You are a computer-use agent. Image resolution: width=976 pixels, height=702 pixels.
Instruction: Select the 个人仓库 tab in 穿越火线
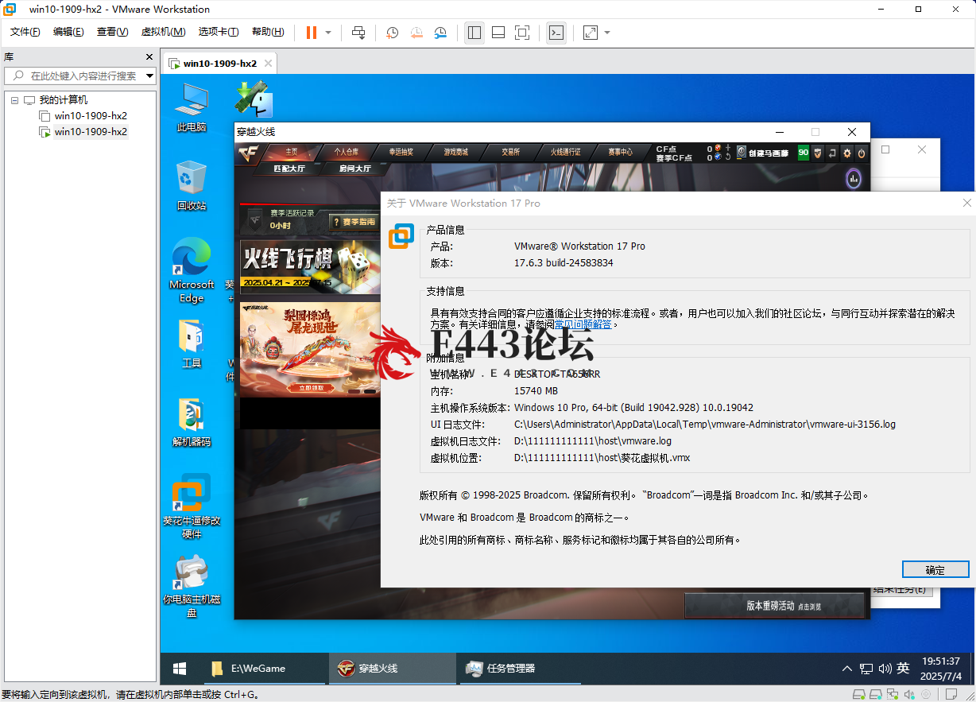pyautogui.click(x=346, y=152)
